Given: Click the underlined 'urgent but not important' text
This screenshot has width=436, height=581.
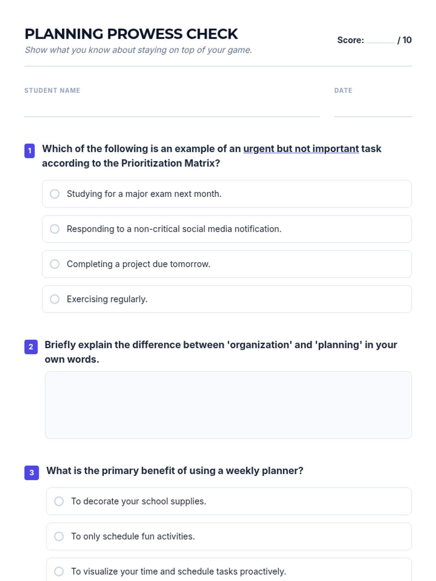Looking at the screenshot, I should click(x=301, y=149).
